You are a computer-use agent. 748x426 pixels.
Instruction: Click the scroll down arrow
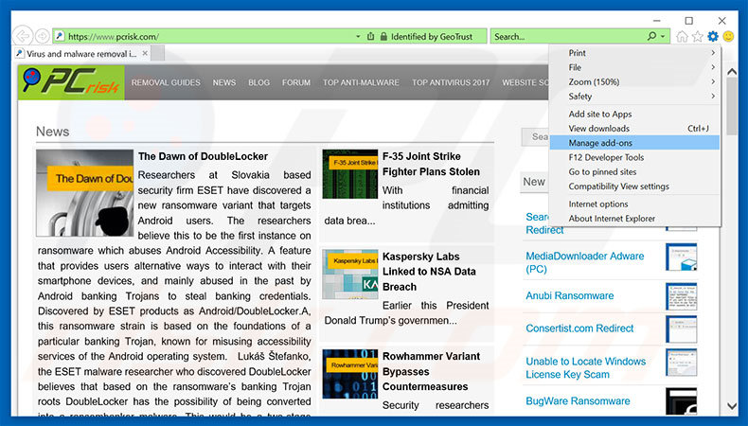731,406
